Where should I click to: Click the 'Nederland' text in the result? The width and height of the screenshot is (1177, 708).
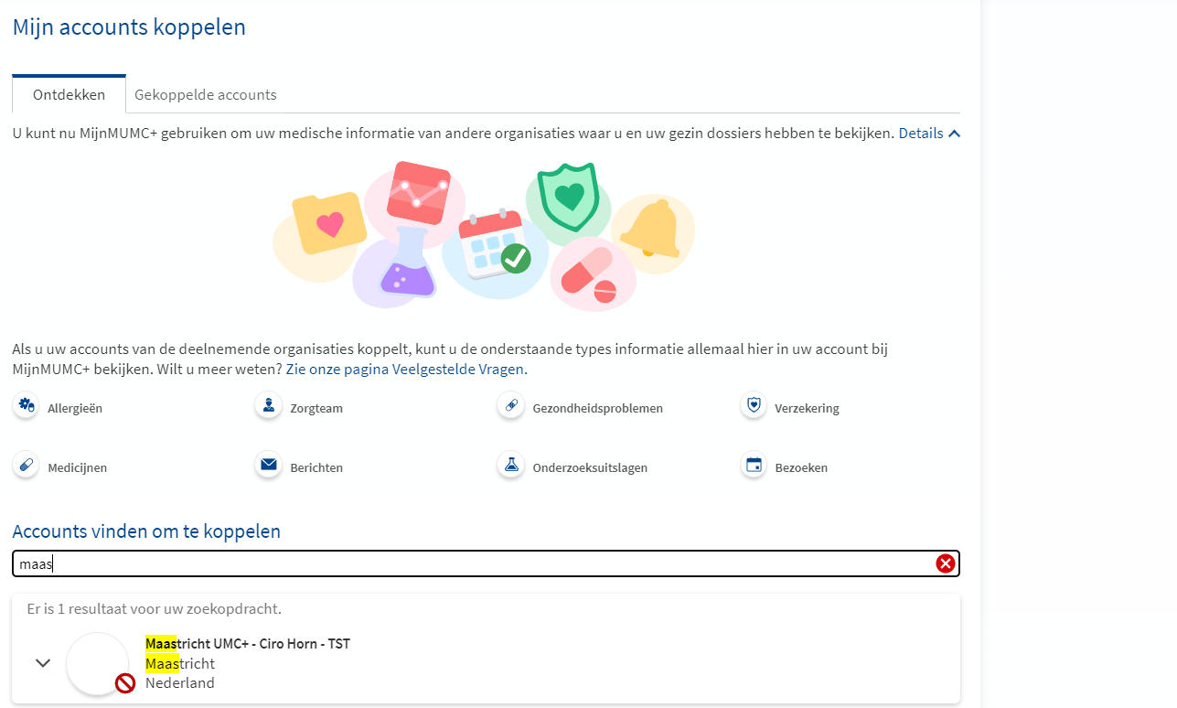[x=180, y=682]
